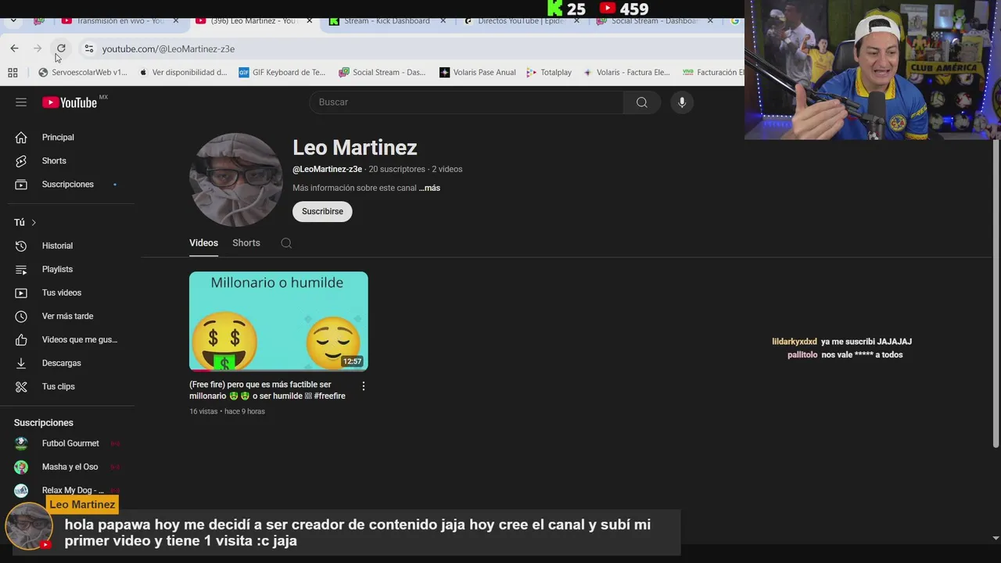1001x563 pixels.
Task: Click the Buscar search field
Action: 466,102
